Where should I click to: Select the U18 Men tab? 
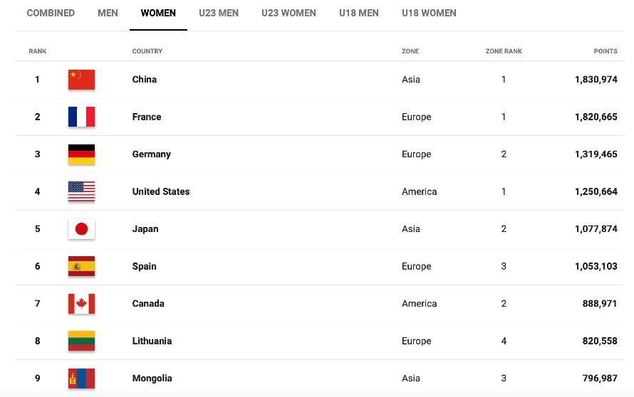pos(359,14)
